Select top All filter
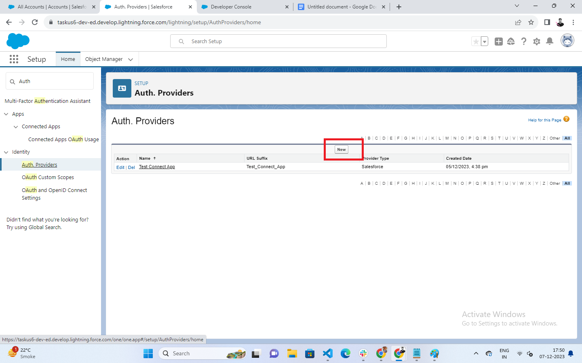Screen dimensions: 582x363 click(x=567, y=138)
